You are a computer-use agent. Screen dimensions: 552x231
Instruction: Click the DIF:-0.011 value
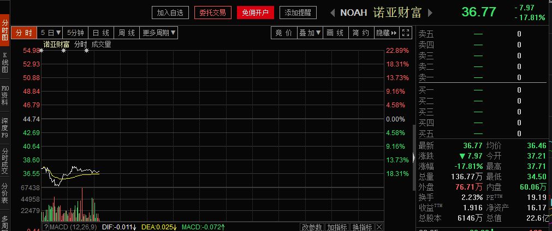pyautogui.click(x=119, y=227)
